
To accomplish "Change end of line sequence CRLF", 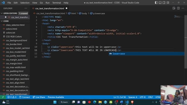I will click(150, 97).
